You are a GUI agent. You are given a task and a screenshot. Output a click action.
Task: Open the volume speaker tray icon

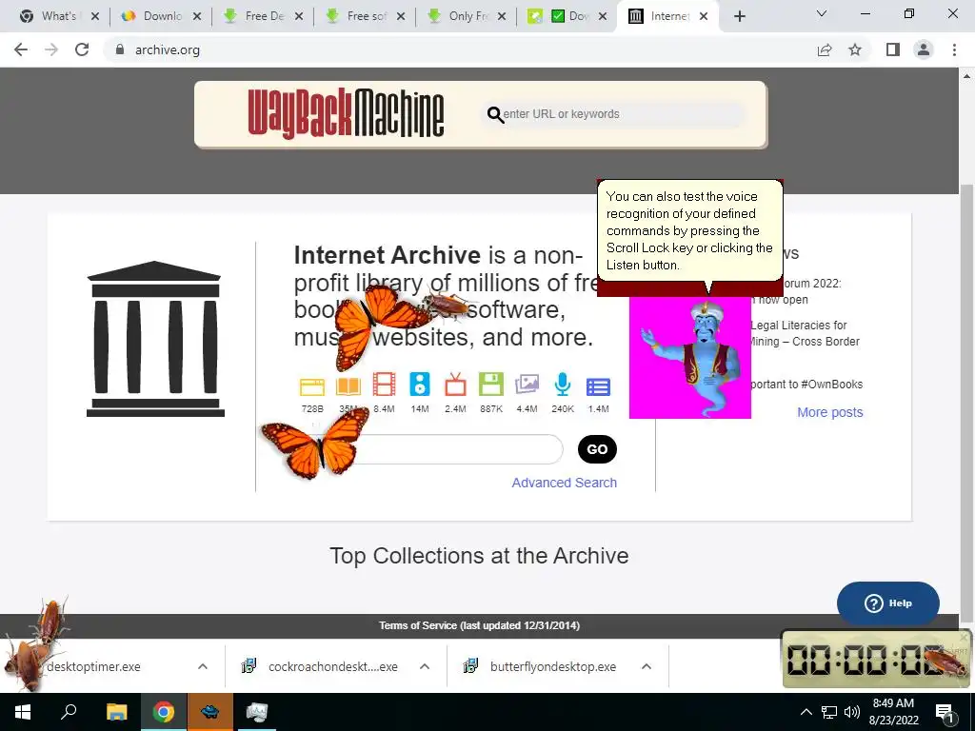(x=852, y=712)
